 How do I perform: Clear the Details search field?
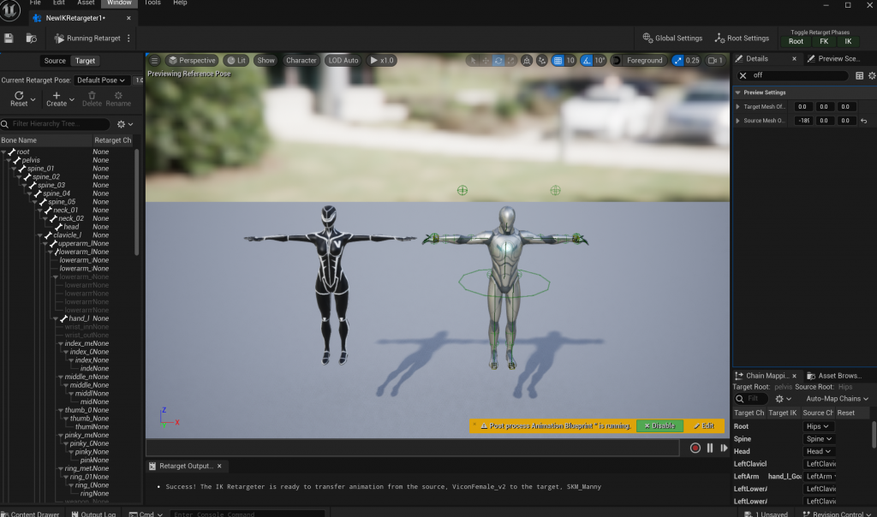(743, 75)
